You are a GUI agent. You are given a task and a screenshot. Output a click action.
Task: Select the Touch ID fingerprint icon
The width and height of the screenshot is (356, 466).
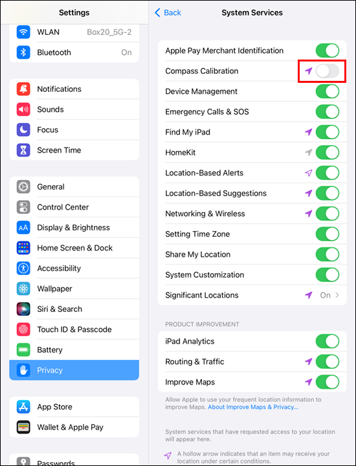(23, 329)
